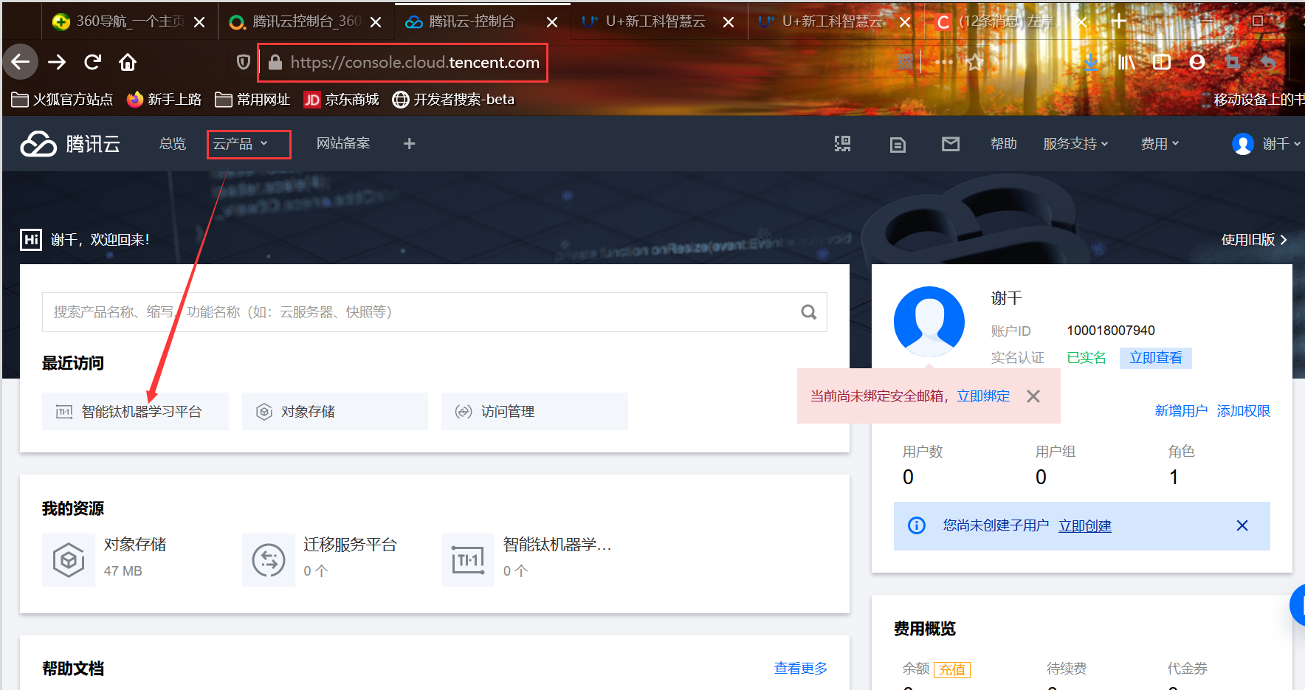Bookmark this page with the star icon
This screenshot has width=1305, height=690.
975,62
